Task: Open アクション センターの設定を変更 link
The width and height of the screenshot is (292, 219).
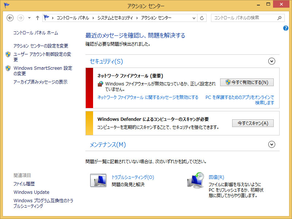Action: 41,46
